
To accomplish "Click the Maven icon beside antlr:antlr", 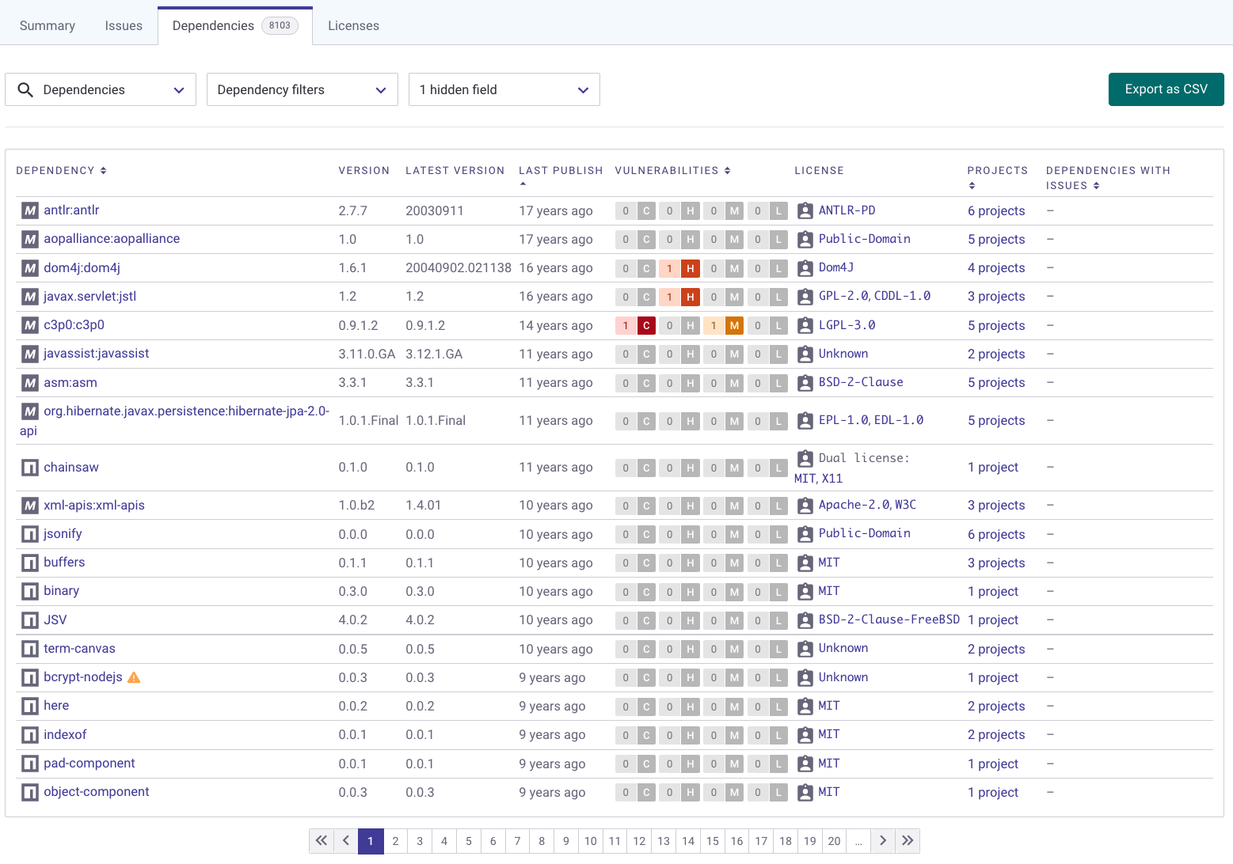I will [x=30, y=210].
